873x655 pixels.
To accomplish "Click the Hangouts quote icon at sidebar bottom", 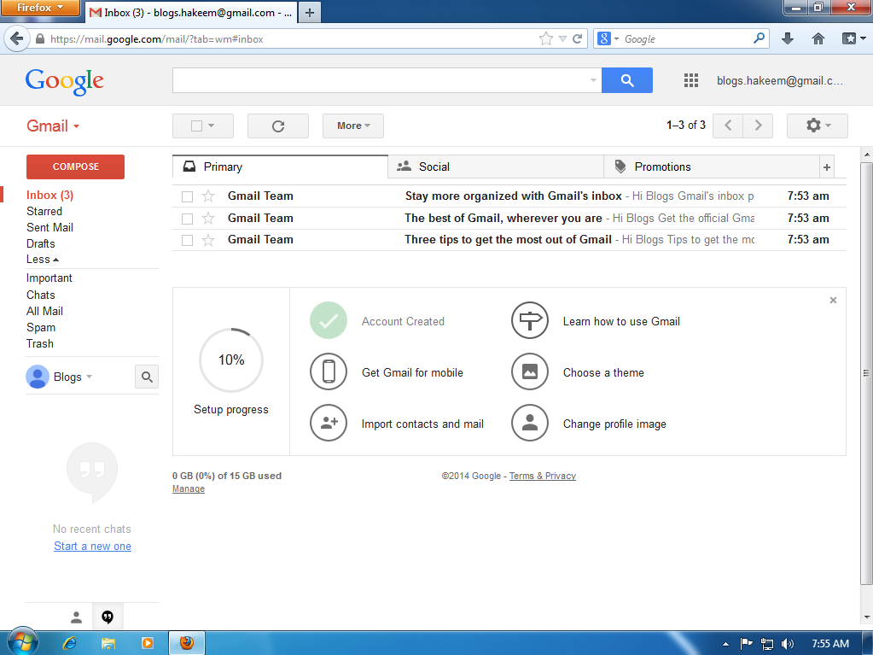I will pyautogui.click(x=108, y=617).
